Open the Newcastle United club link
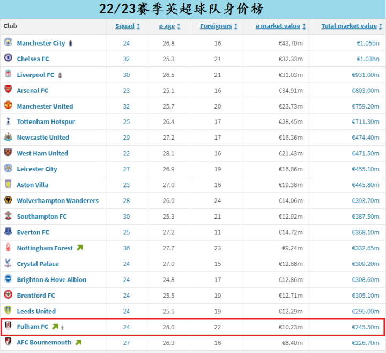This screenshot has height=353, width=386. tap(43, 138)
